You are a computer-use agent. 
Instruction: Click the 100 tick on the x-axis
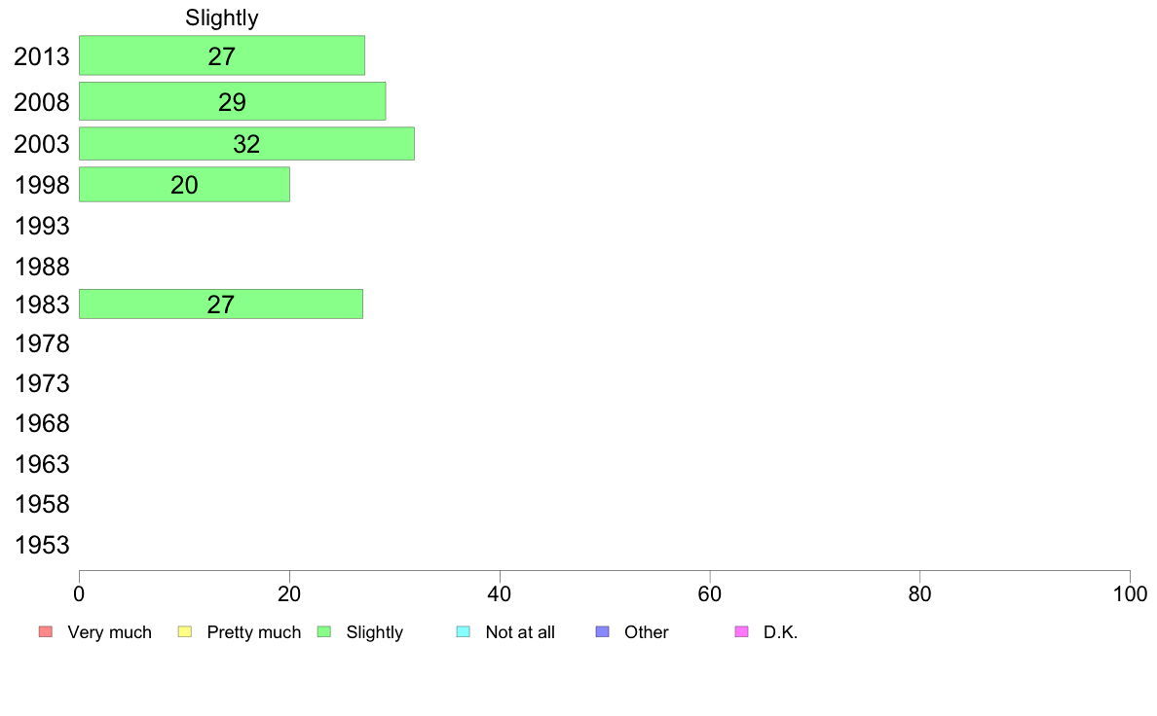coord(1130,593)
